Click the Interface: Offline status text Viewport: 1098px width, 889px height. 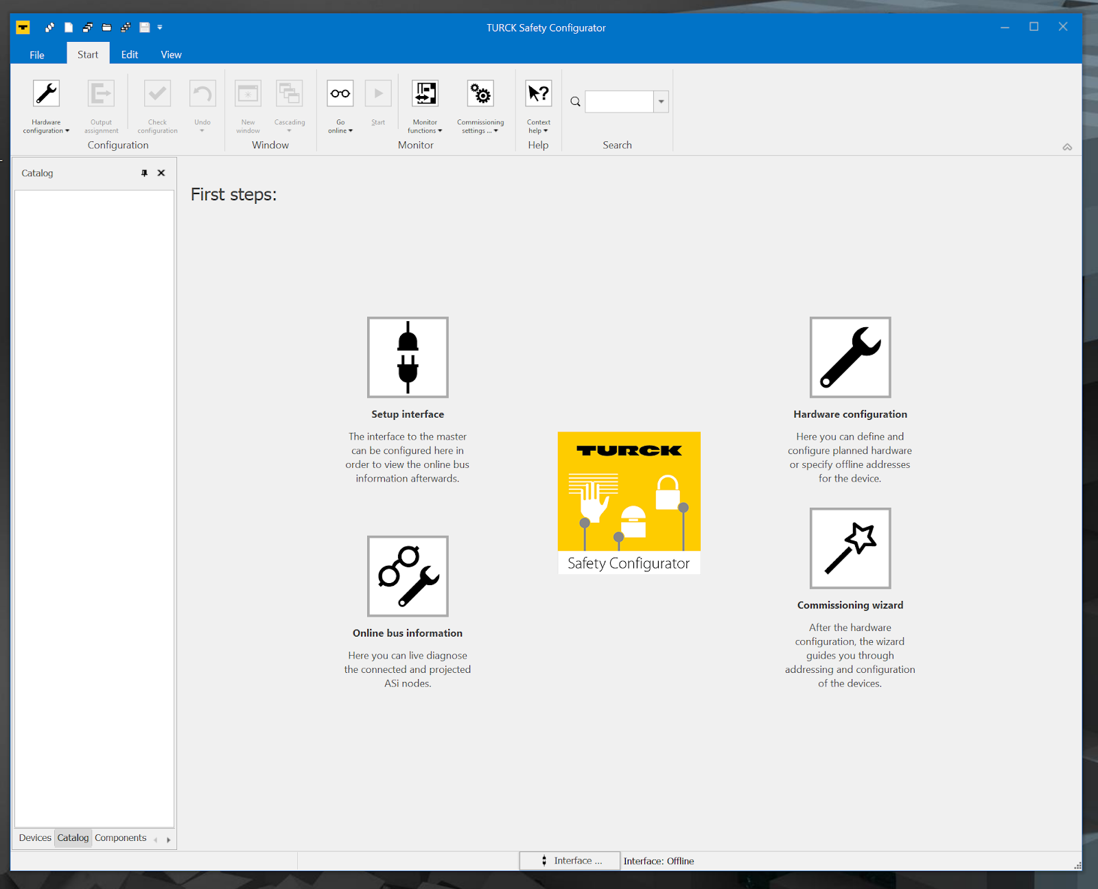(659, 861)
